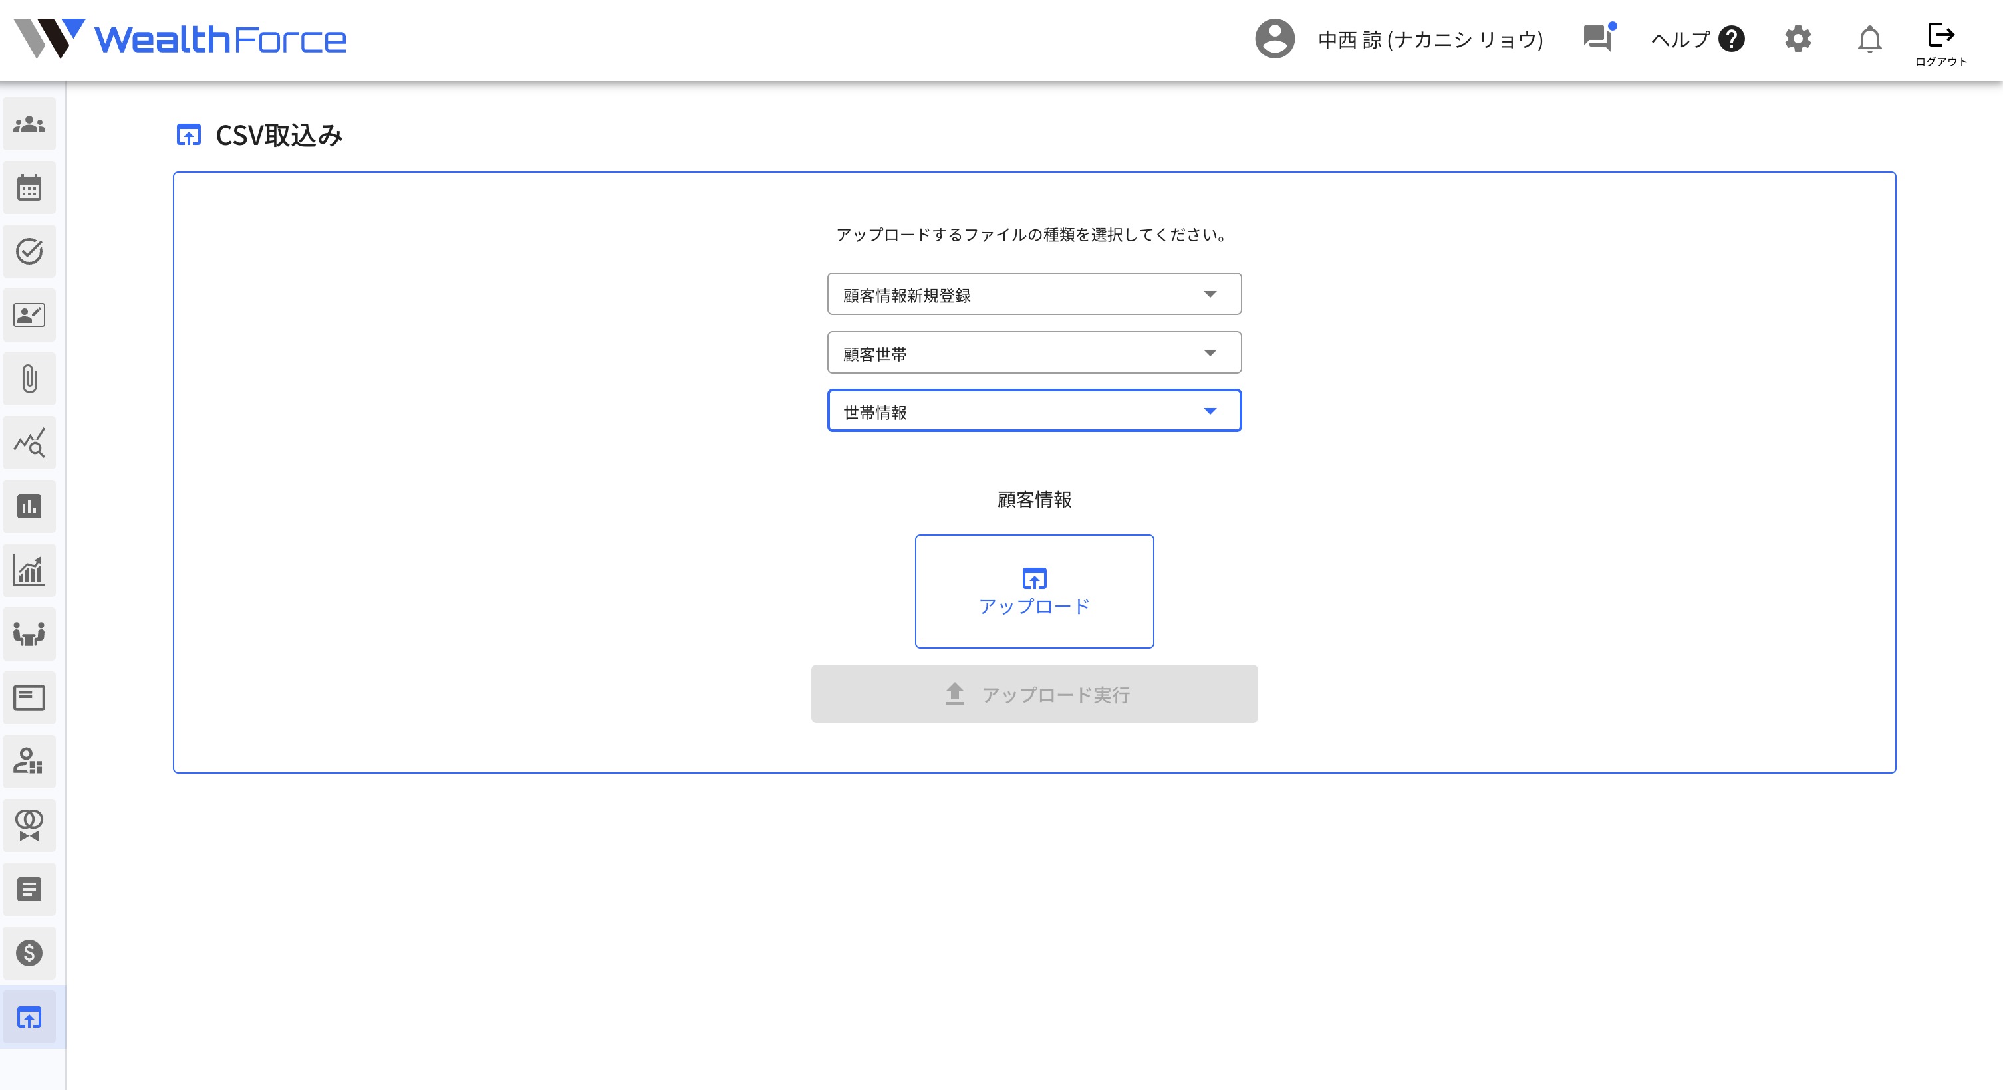Viewport: 2003px width, 1090px height.
Task: Open the bar chart reports icon
Action: pos(29,506)
